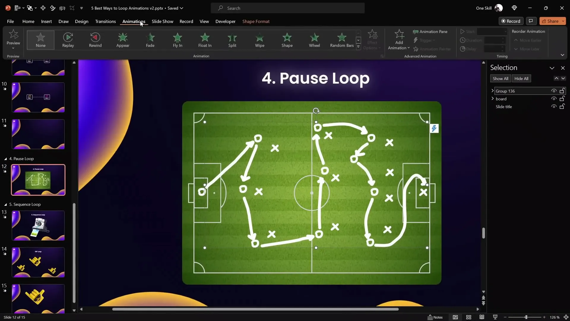The image size is (570, 321).
Task: Switch to the Insert tab
Action: click(46, 21)
